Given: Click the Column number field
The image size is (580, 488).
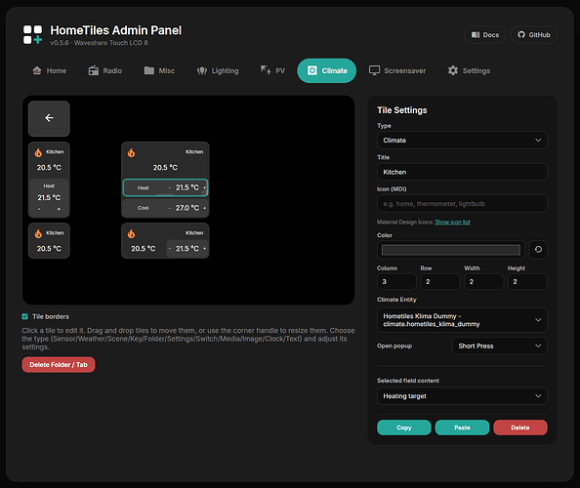Looking at the screenshot, I should click(396, 282).
